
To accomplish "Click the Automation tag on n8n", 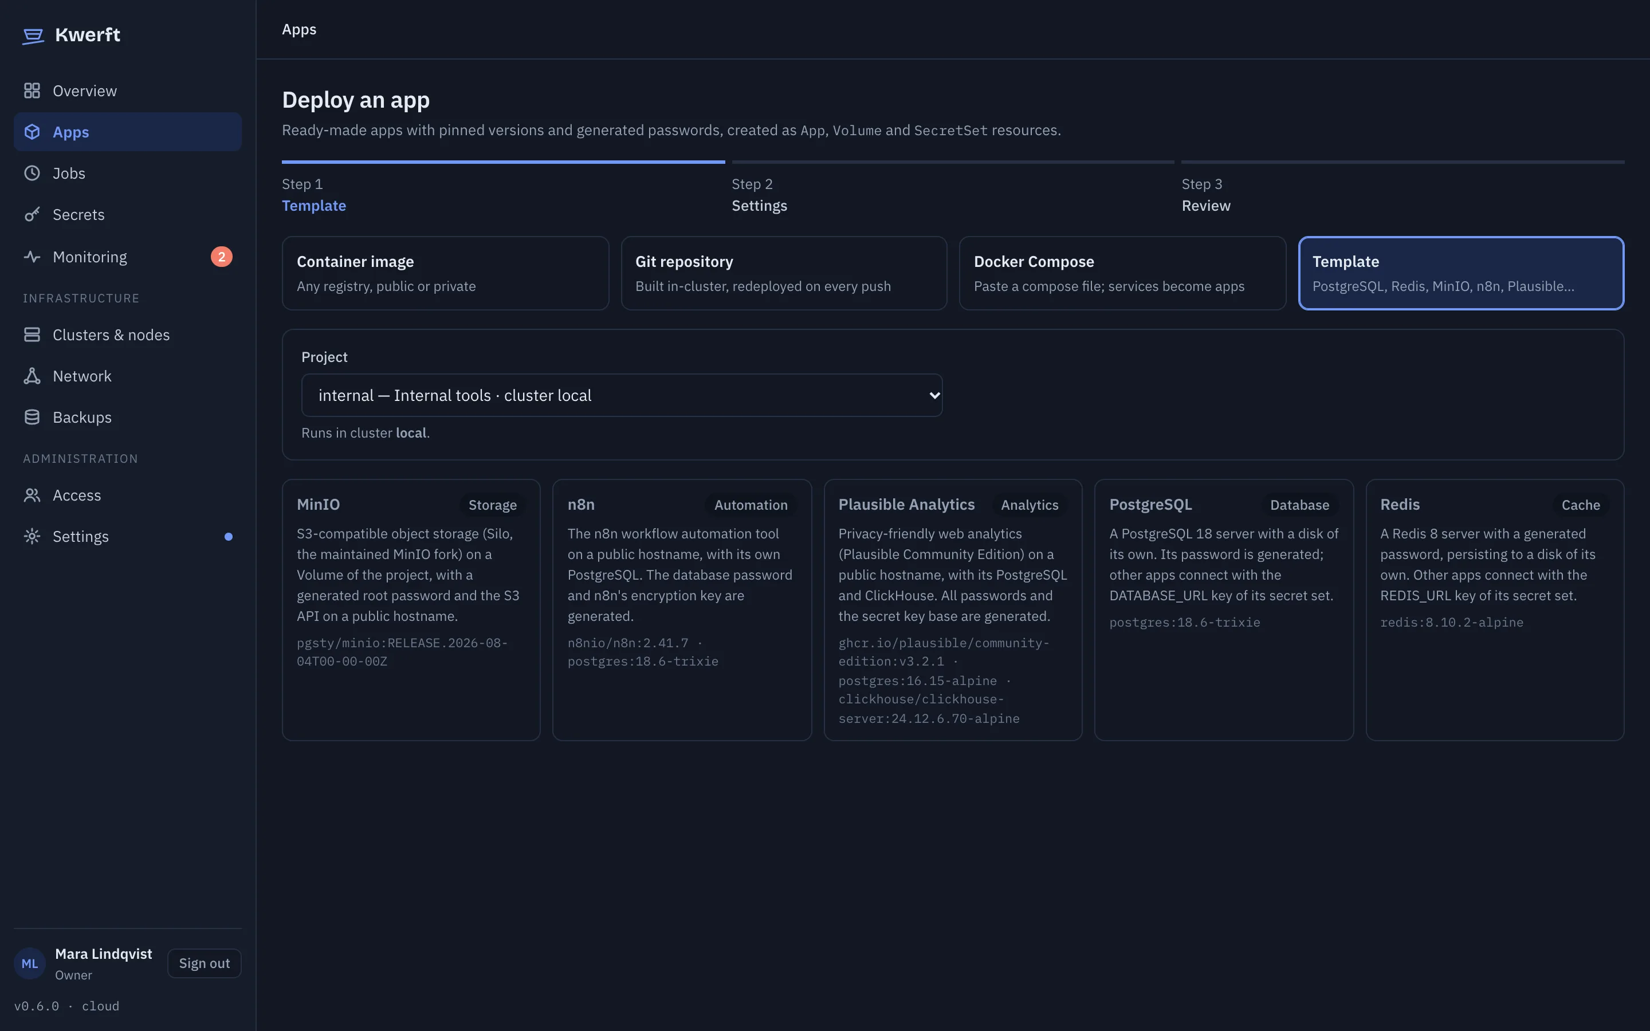I will coord(751,505).
